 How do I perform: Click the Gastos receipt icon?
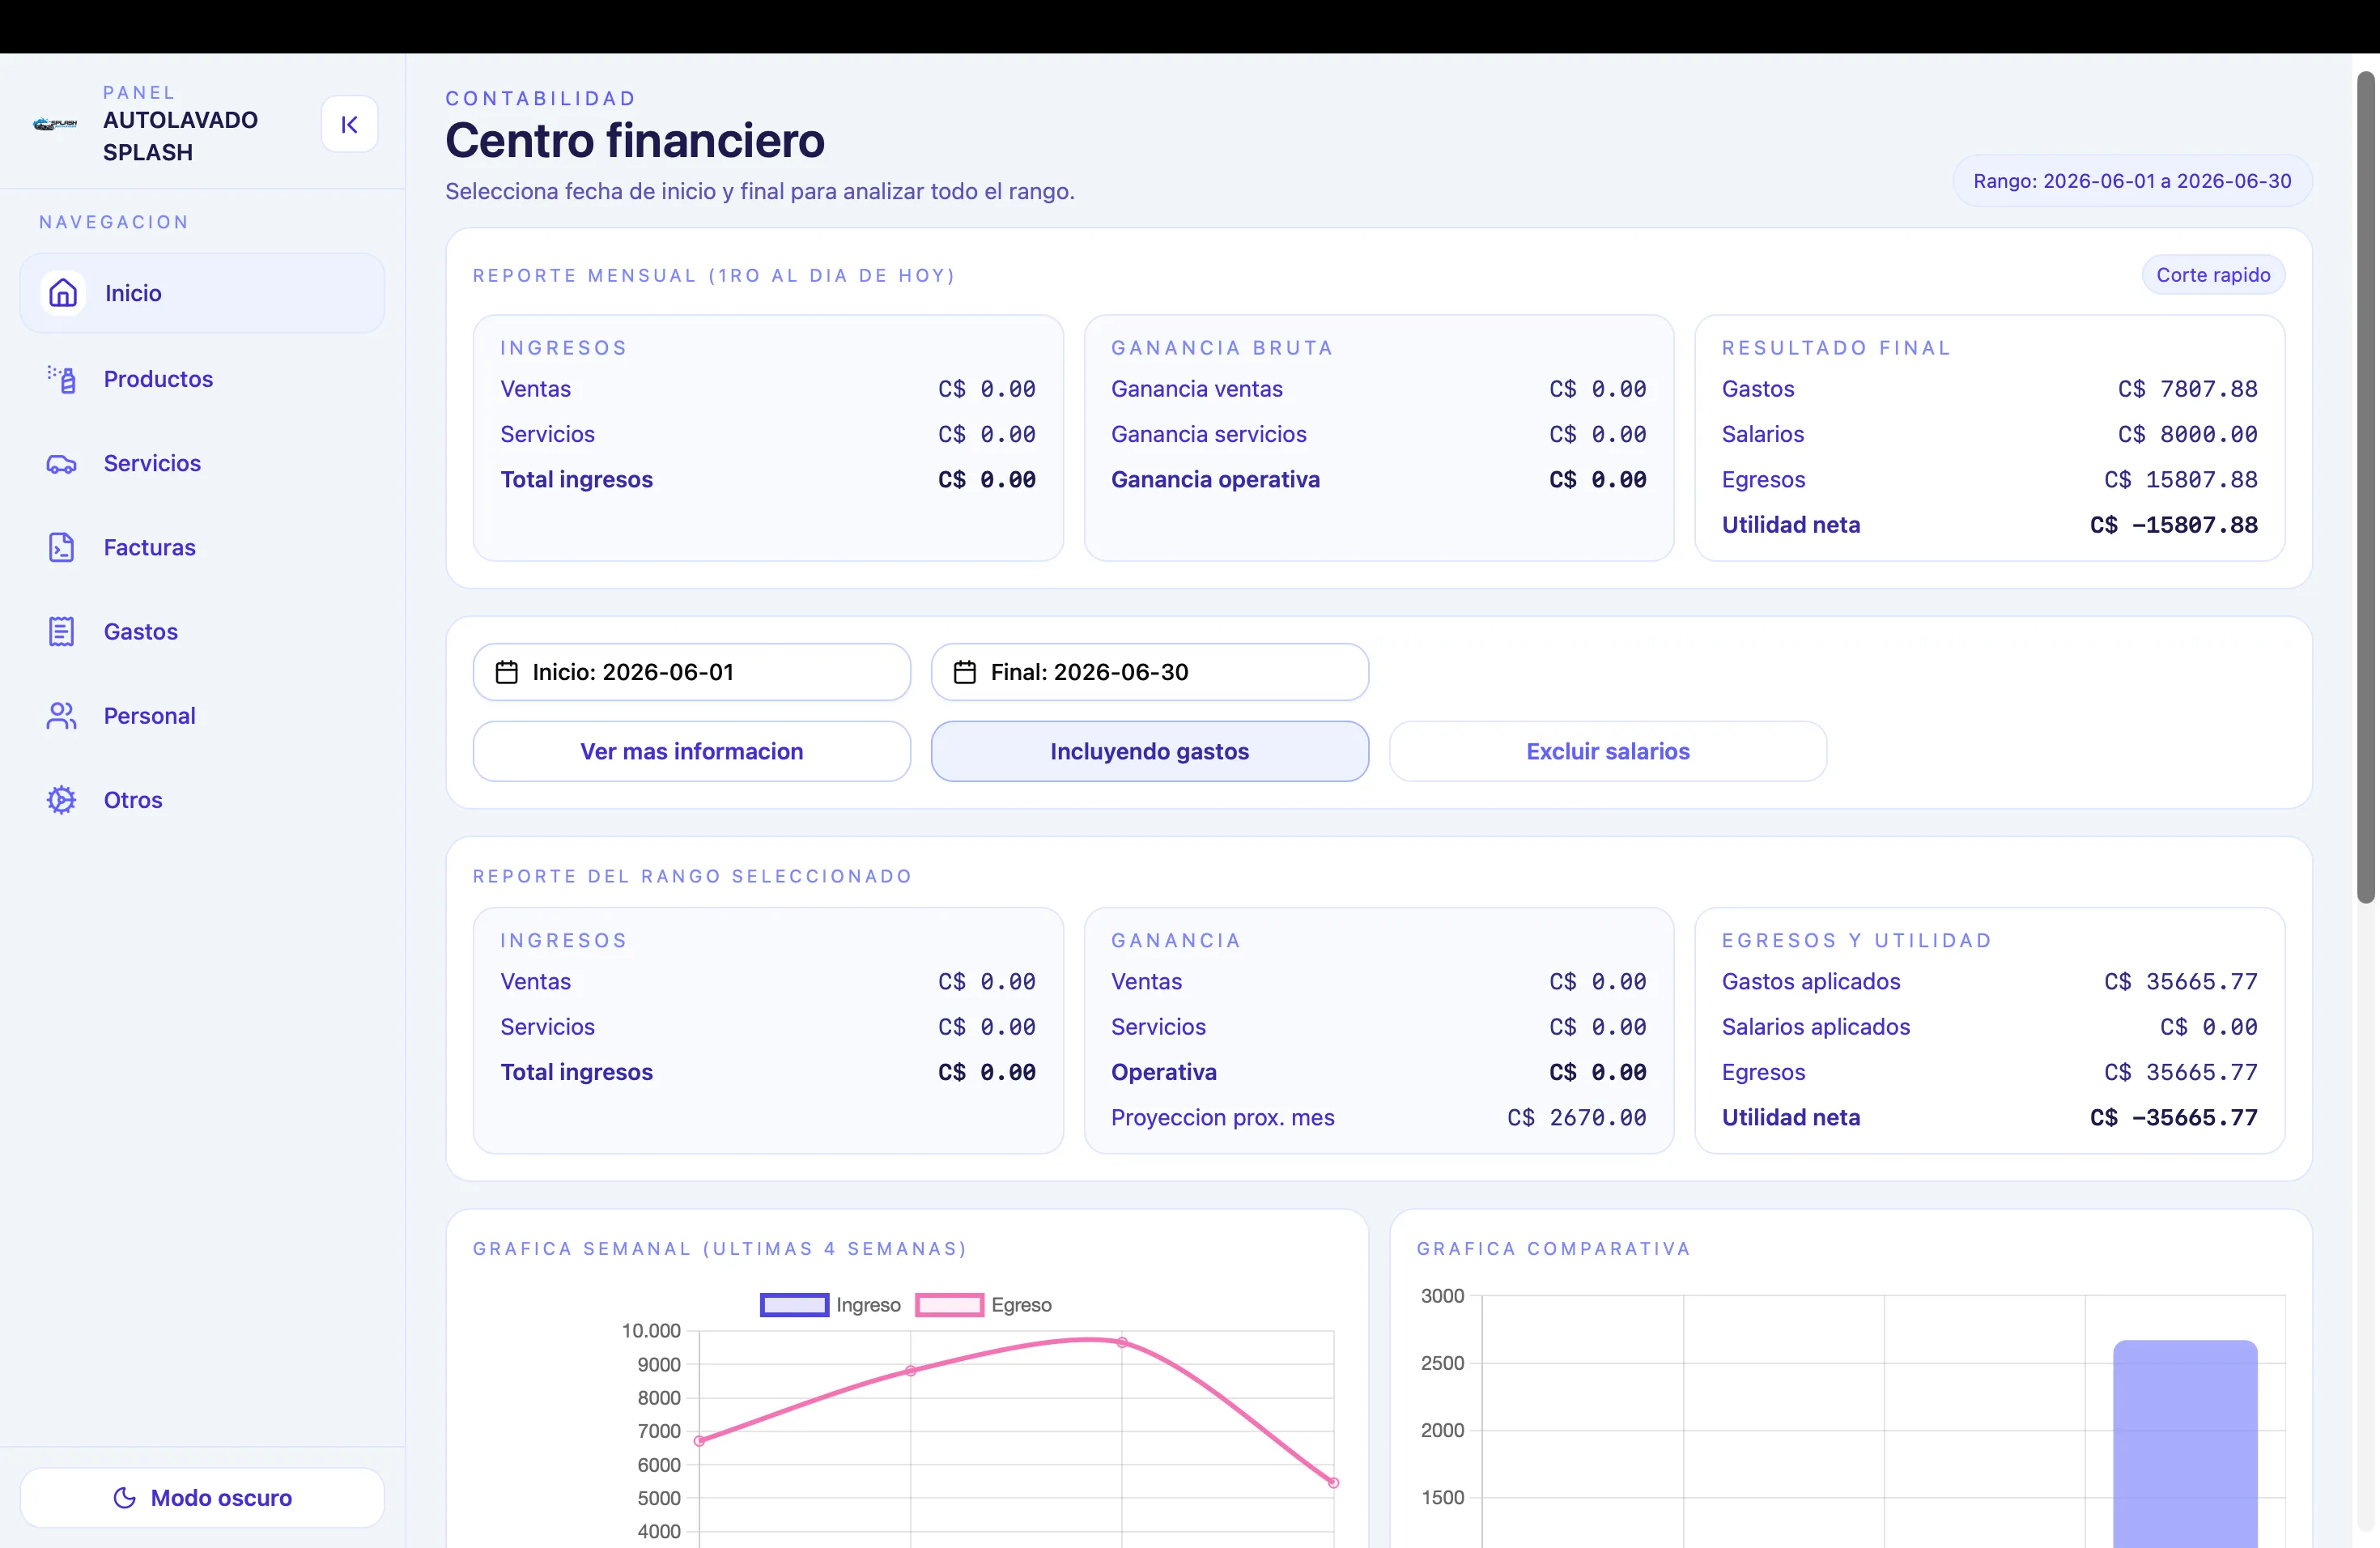61,631
